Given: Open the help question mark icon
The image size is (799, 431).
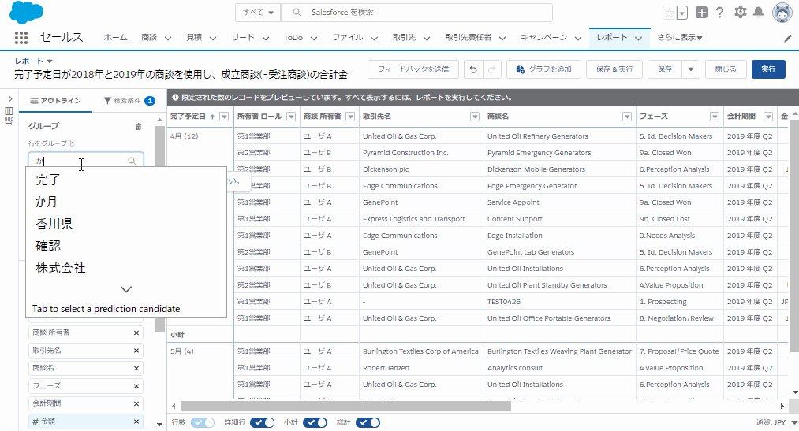Looking at the screenshot, I should tap(719, 13).
